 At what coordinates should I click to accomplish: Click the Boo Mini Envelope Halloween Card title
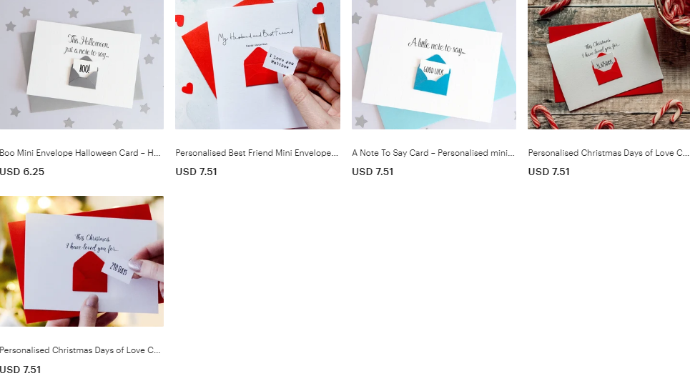point(80,153)
